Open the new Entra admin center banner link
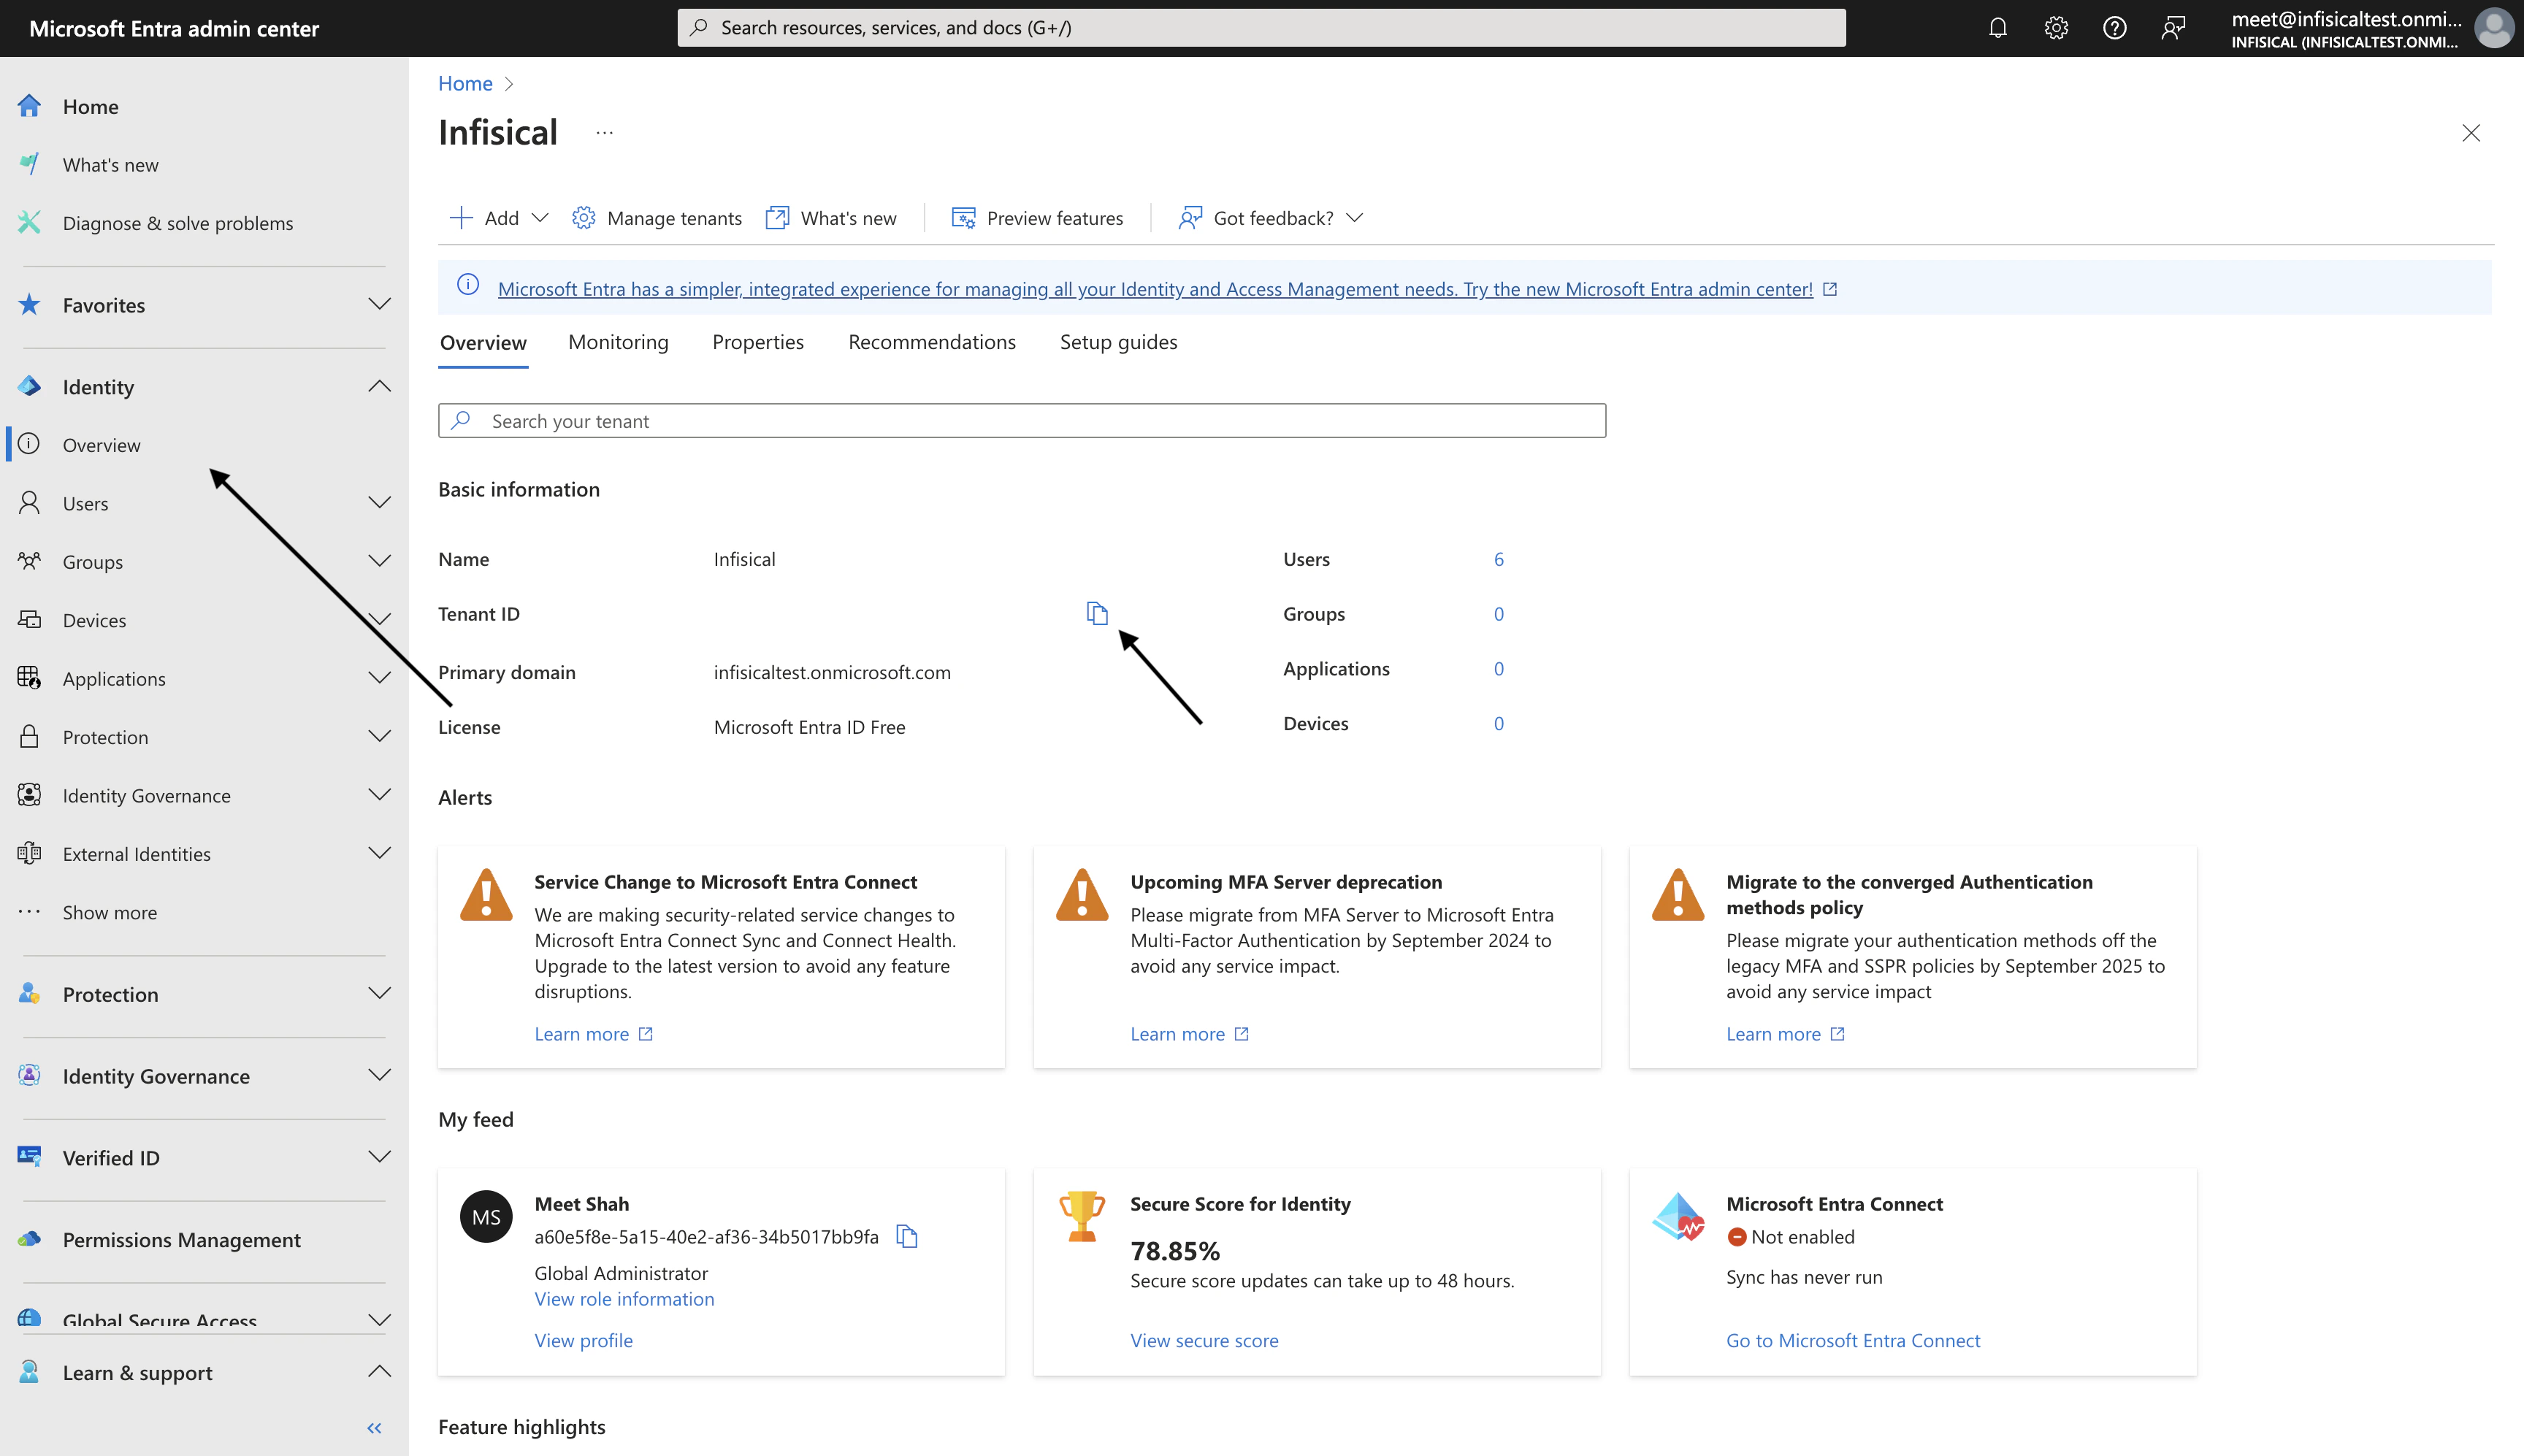Viewport: 2524px width, 1456px height. 1155,289
